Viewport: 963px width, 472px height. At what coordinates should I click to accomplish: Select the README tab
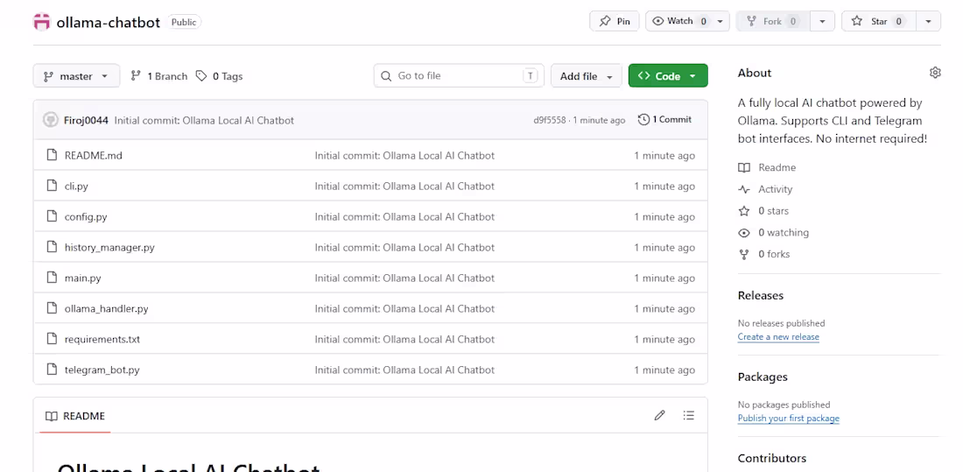tap(75, 416)
